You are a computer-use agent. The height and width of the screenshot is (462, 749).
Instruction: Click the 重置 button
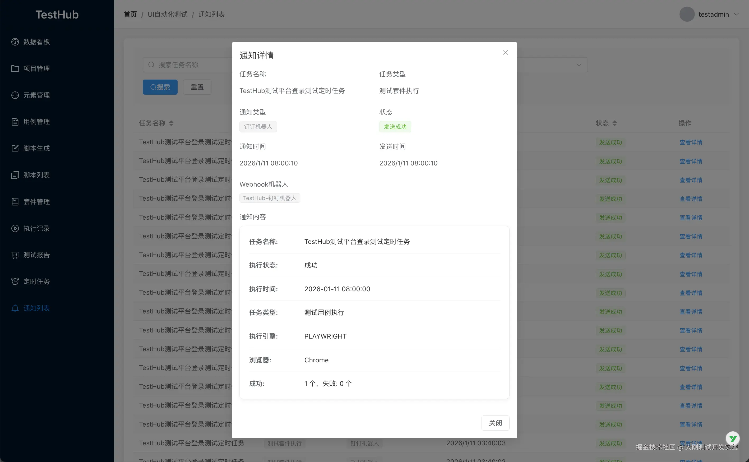[197, 87]
